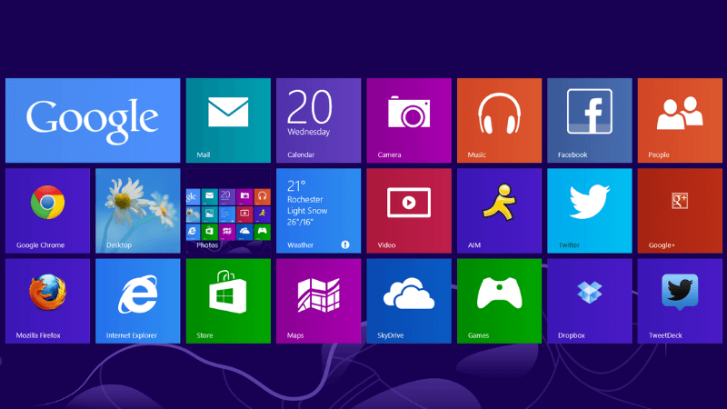
Task: Open the People contacts tile
Action: click(680, 121)
